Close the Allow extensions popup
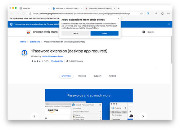Screen dimensions: 180x130 [118, 18]
